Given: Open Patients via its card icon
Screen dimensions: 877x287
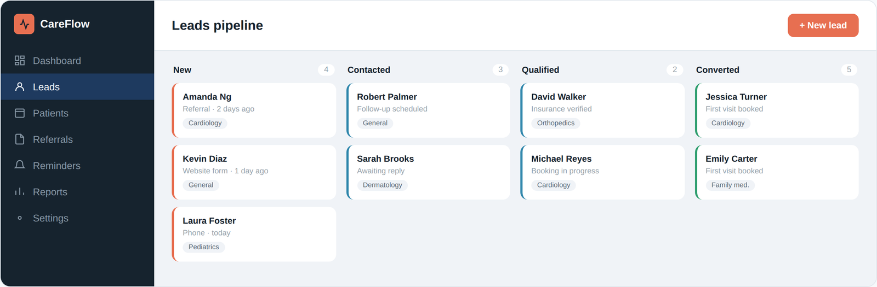Looking at the screenshot, I should pos(20,113).
